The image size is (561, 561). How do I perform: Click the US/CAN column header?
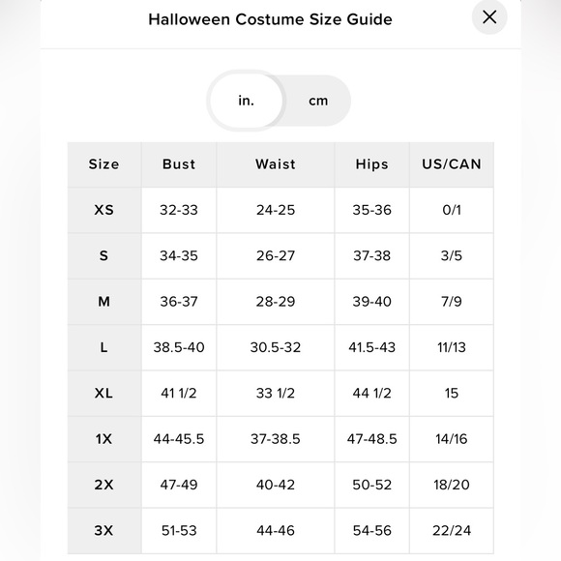(x=452, y=164)
